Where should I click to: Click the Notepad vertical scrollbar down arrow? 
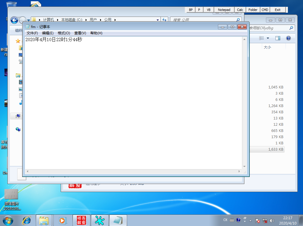pos(244,166)
